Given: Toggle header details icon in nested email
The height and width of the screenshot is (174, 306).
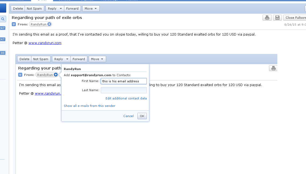Looking at the screenshot, I should coord(20,75).
